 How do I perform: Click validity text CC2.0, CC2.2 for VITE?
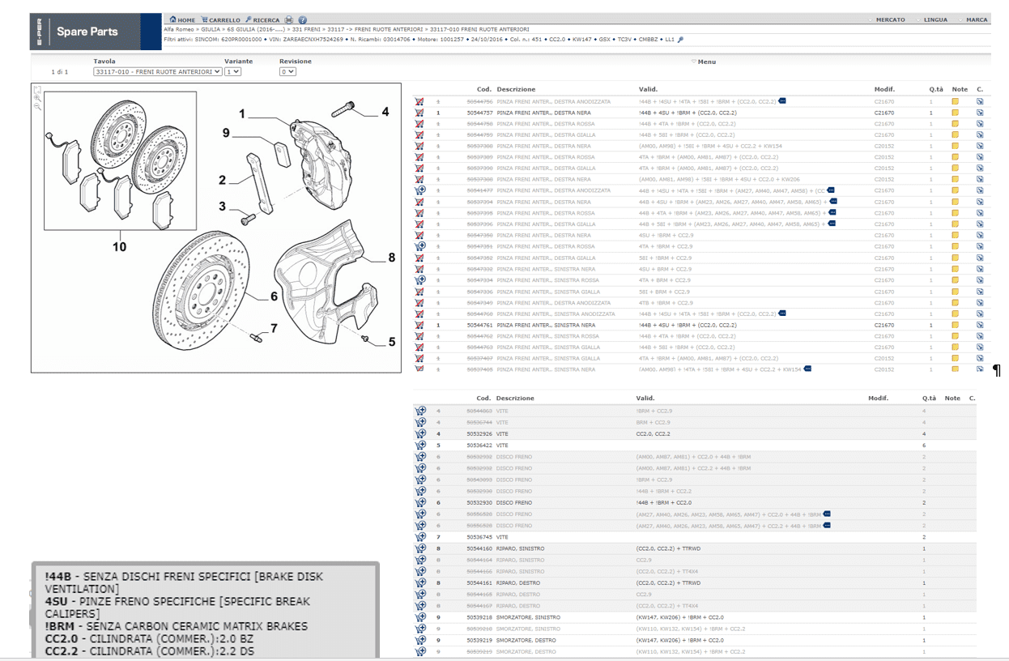coord(653,433)
